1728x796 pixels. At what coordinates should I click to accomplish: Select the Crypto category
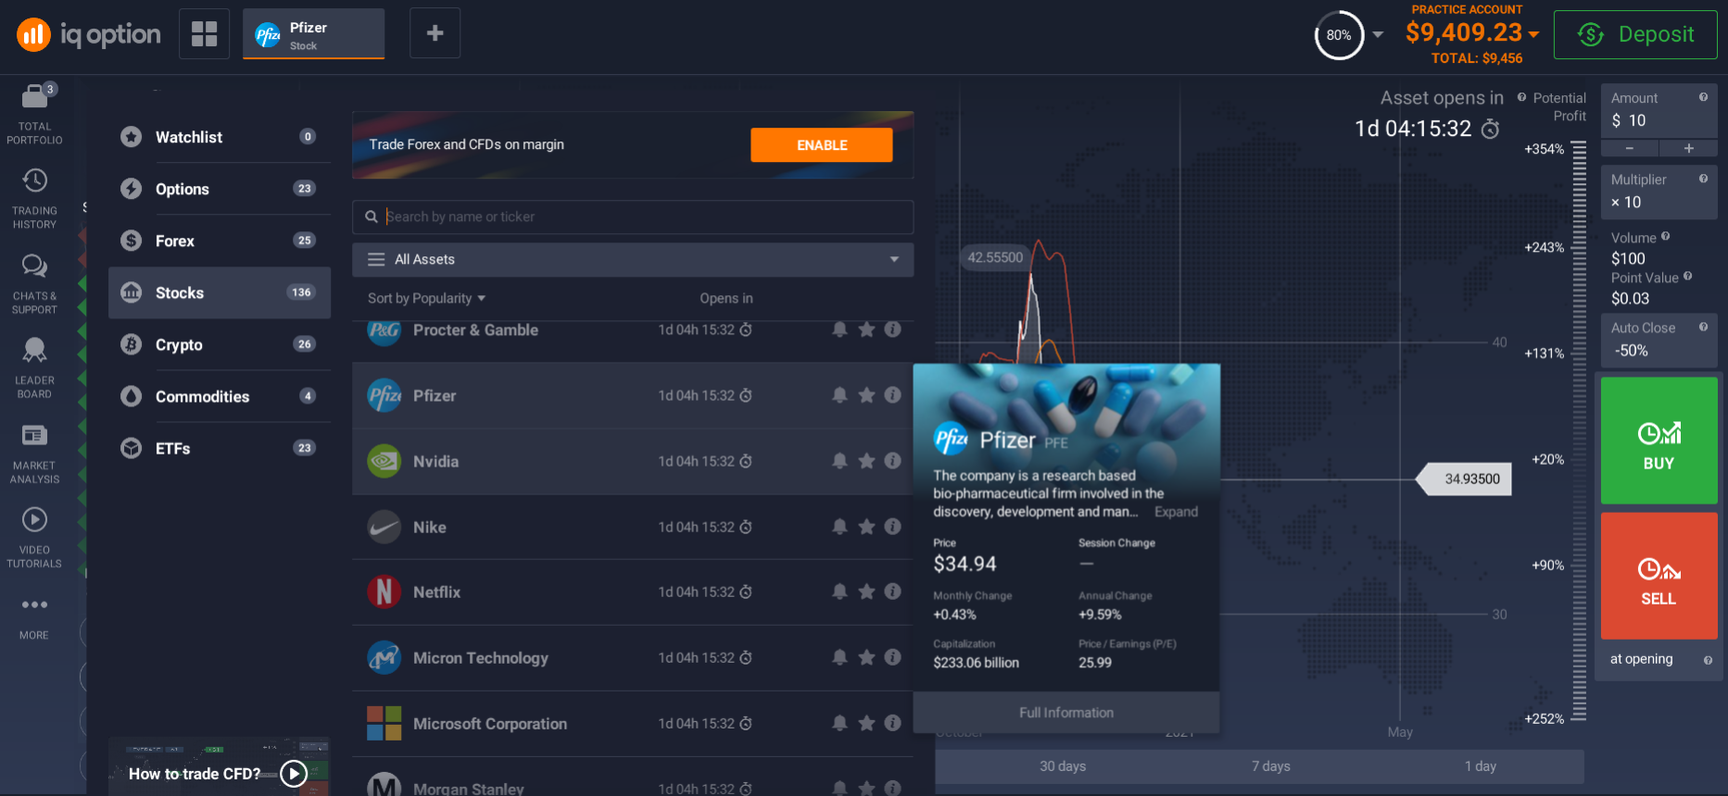220,344
